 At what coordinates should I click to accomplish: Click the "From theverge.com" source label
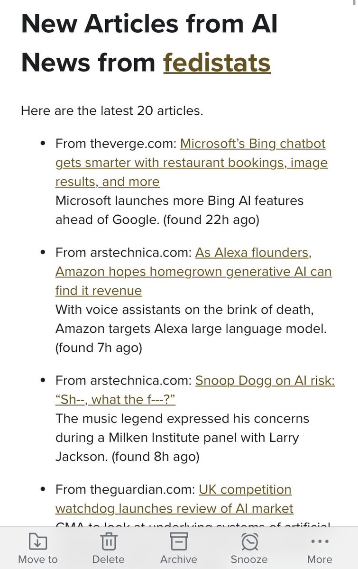[116, 144]
